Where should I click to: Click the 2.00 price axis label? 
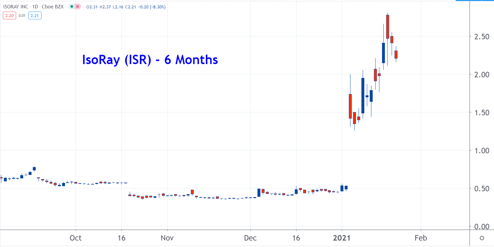click(x=480, y=74)
